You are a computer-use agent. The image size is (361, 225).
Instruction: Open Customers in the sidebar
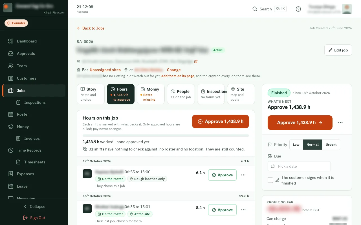[x=34, y=78]
